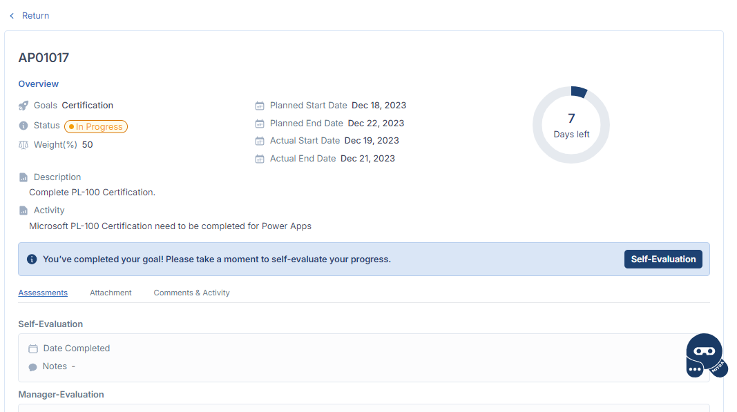Click the balance scale Weight icon

(x=23, y=145)
